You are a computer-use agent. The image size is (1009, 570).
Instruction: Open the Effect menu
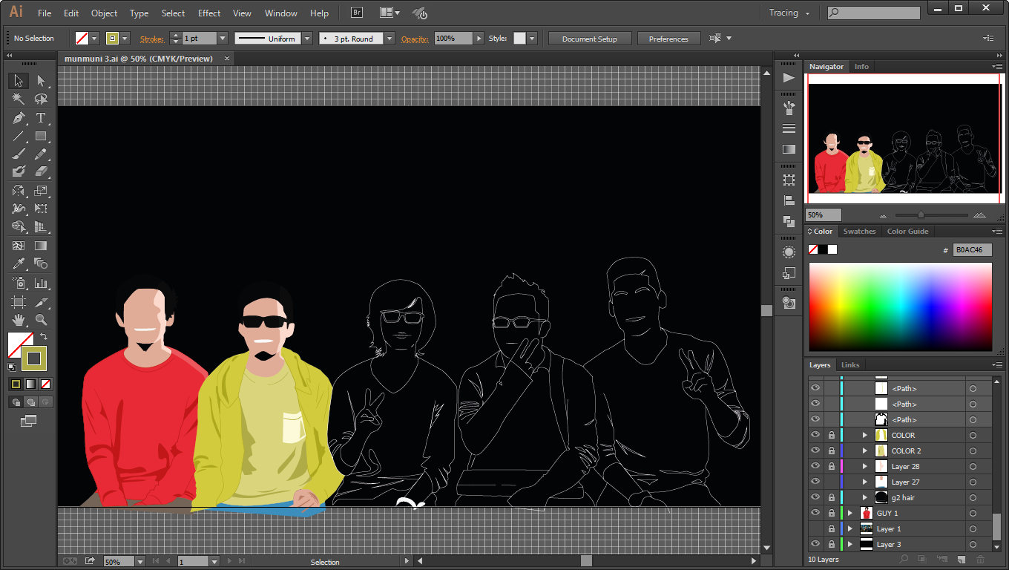209,13
